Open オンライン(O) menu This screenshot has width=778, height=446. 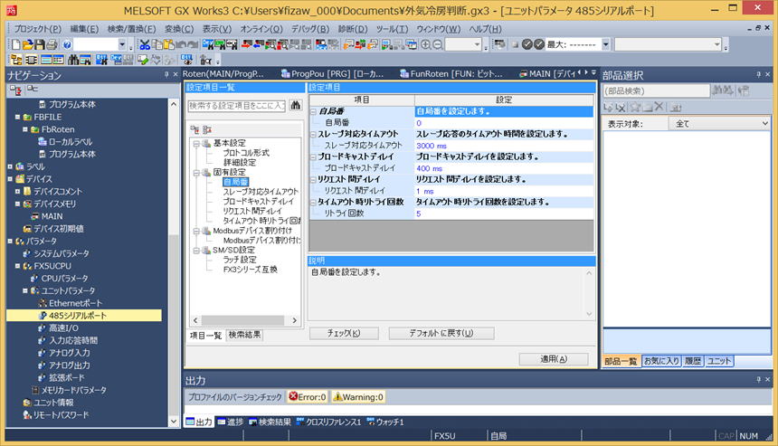click(261, 29)
